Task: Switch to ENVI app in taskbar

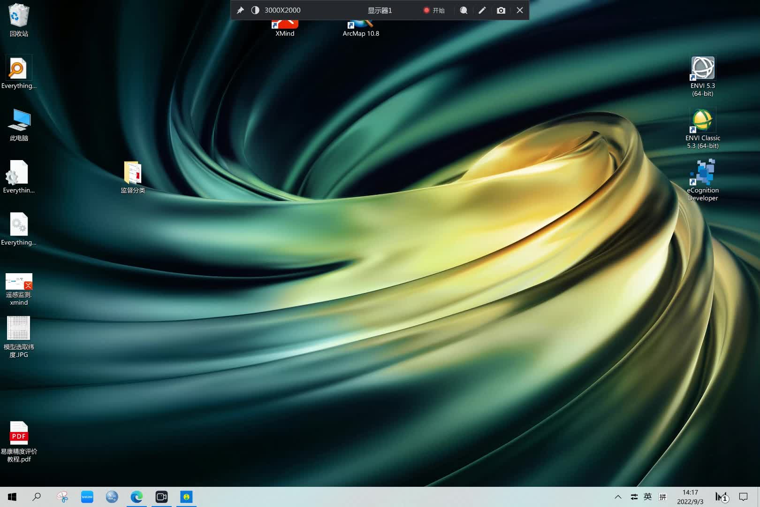Action: coord(186,497)
